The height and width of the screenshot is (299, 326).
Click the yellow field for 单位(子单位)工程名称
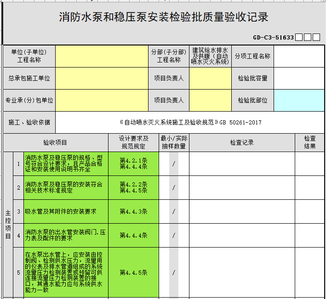[102, 56]
